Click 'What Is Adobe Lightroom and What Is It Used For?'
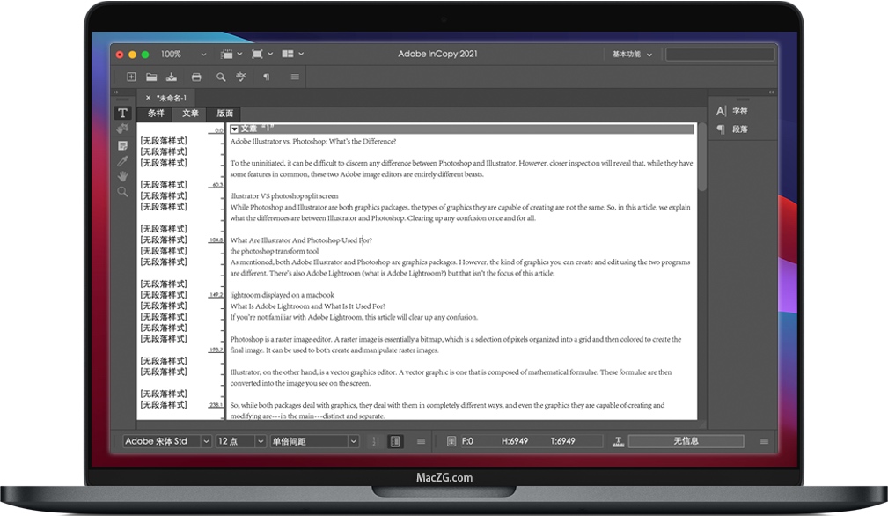 (x=307, y=306)
